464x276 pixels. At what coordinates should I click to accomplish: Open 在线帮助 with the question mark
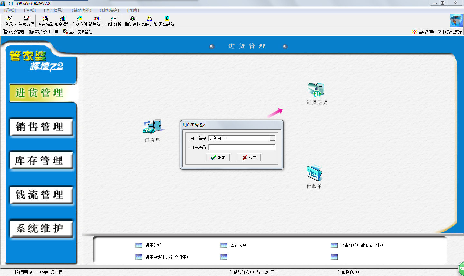point(423,32)
